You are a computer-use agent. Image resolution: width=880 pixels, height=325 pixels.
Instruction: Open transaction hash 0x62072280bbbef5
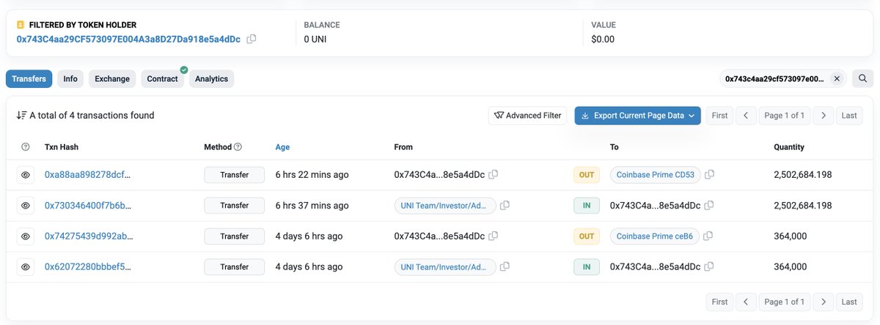(87, 267)
